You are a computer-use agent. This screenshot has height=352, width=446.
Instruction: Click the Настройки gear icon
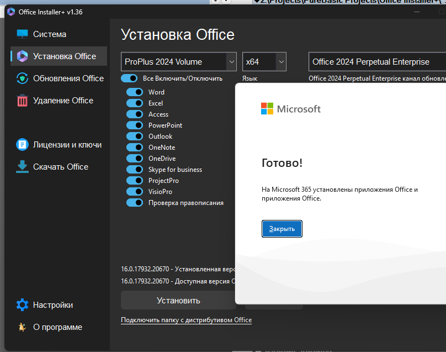click(22, 304)
